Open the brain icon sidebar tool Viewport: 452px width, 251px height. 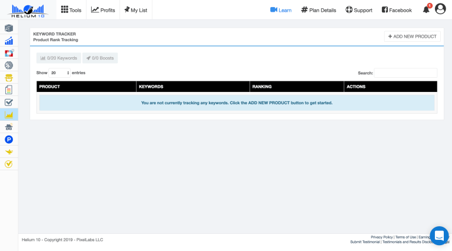point(9,65)
